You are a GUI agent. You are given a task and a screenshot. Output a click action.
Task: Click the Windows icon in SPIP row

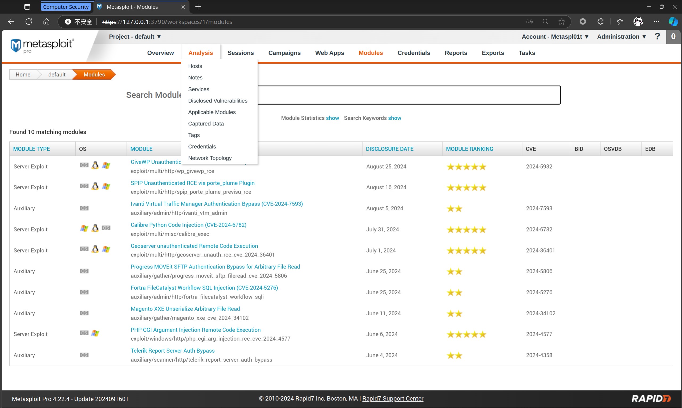(x=106, y=186)
